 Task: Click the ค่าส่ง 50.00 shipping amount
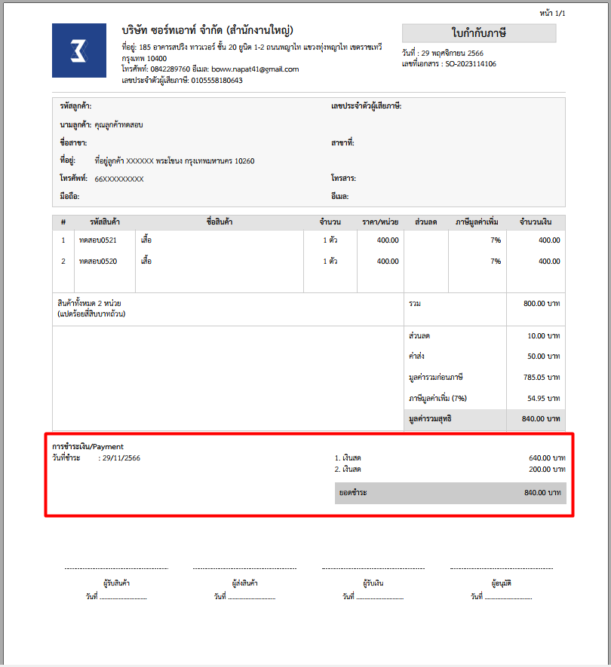[x=543, y=356]
